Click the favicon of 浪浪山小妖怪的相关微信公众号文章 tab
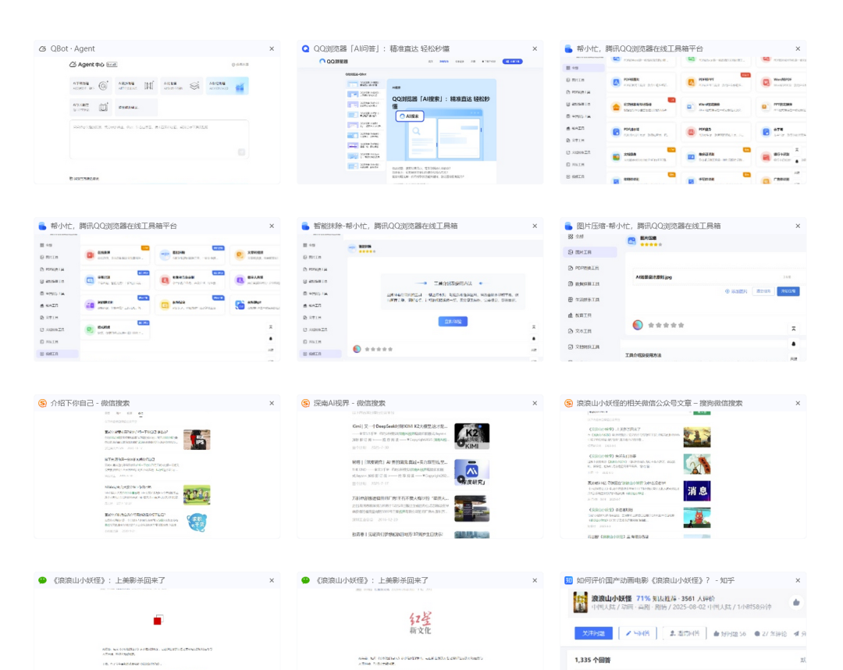 [568, 403]
